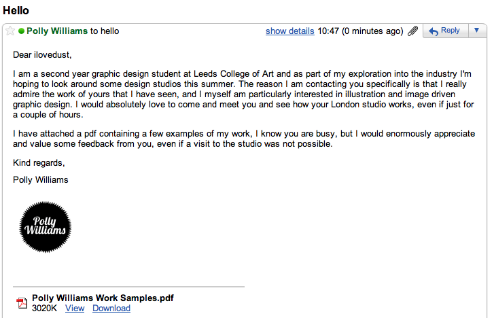494x318 pixels.
Task: Click the "Dear ilovedust," greeting line
Action: pyautogui.click(x=42, y=54)
